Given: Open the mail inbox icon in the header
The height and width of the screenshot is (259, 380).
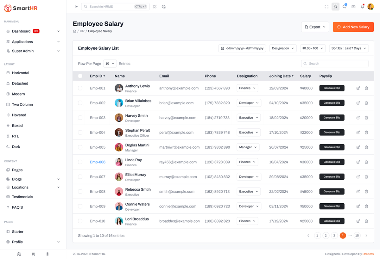Looking at the screenshot, I should point(353,6).
